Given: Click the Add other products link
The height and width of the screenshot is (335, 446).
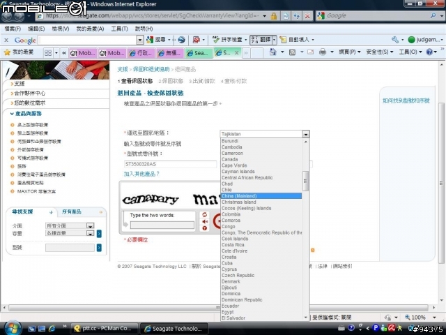Looking at the screenshot, I should click(141, 174).
